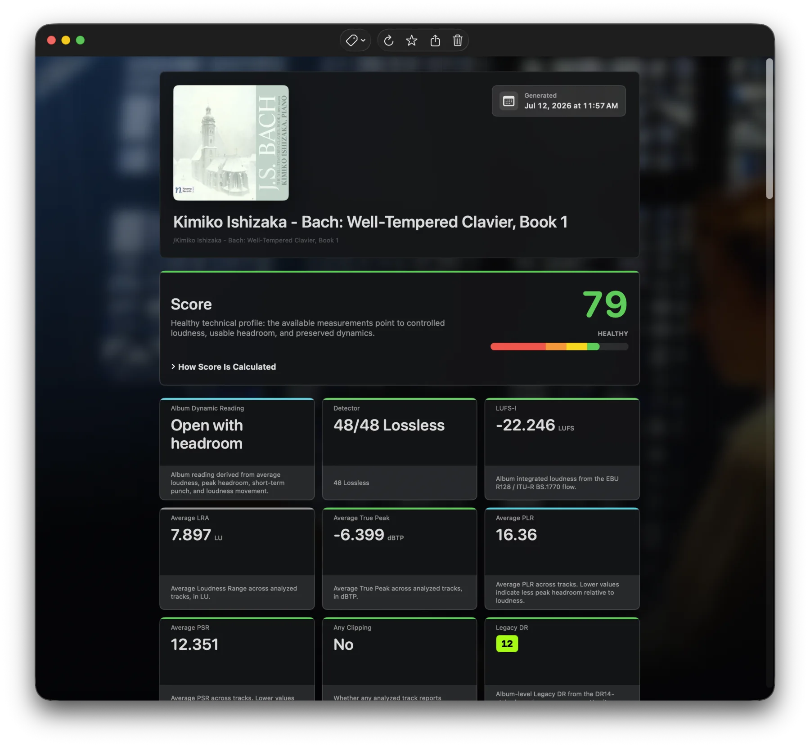This screenshot has height=747, width=810.
Task: Click the refresh/reanalyze icon
Action: 389,40
